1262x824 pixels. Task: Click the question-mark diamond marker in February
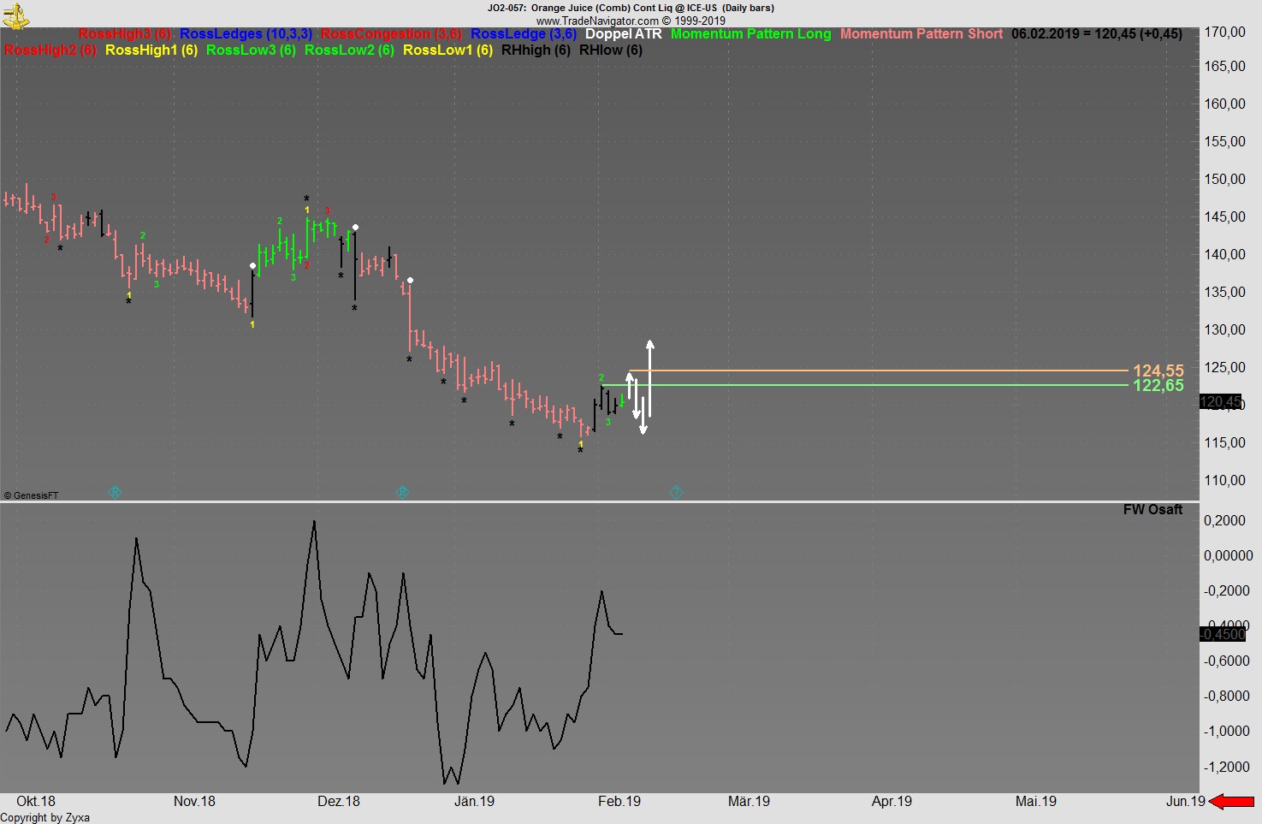(676, 492)
